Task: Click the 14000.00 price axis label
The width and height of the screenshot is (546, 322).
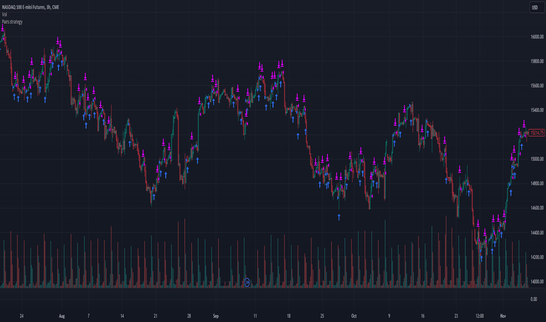Action: [537, 281]
